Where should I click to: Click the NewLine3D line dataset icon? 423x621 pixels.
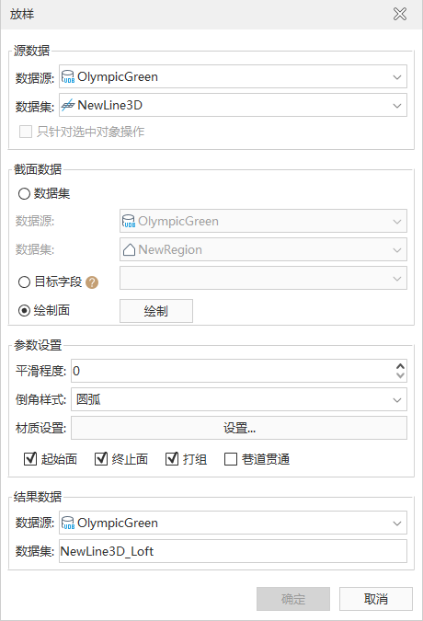point(68,106)
